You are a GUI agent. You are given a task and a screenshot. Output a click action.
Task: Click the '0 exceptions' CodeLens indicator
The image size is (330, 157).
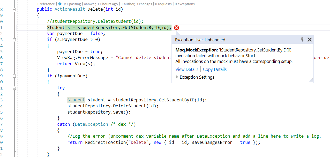click(185, 4)
